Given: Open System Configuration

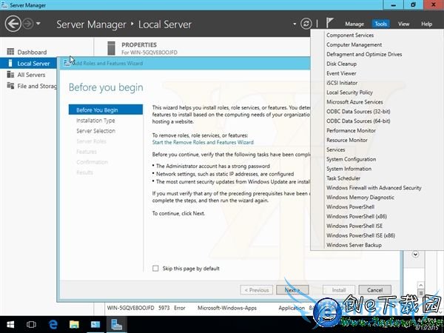Looking at the screenshot, I should tap(351, 159).
